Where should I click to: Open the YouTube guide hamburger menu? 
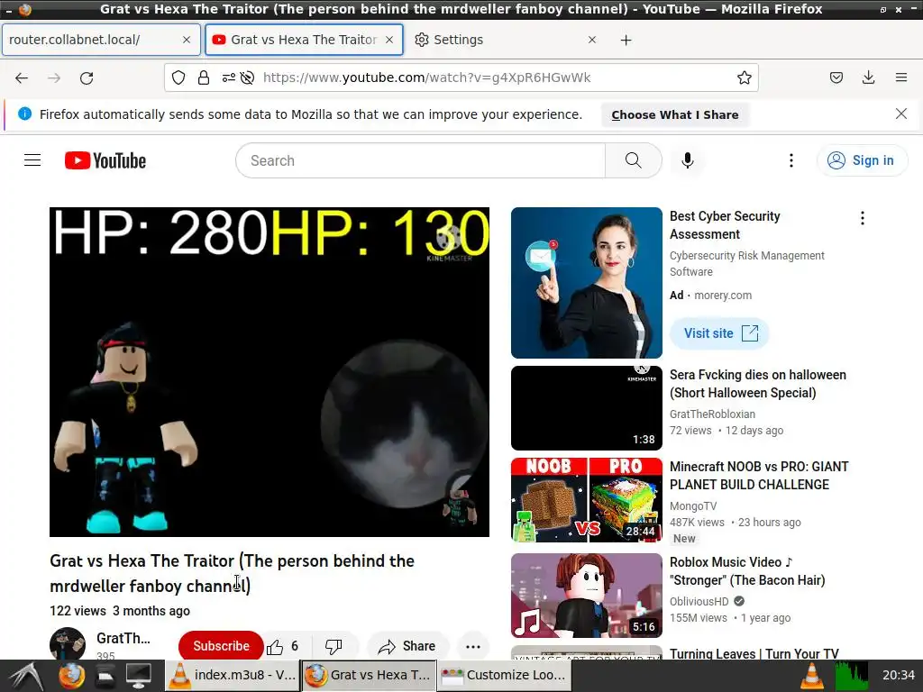(x=32, y=160)
